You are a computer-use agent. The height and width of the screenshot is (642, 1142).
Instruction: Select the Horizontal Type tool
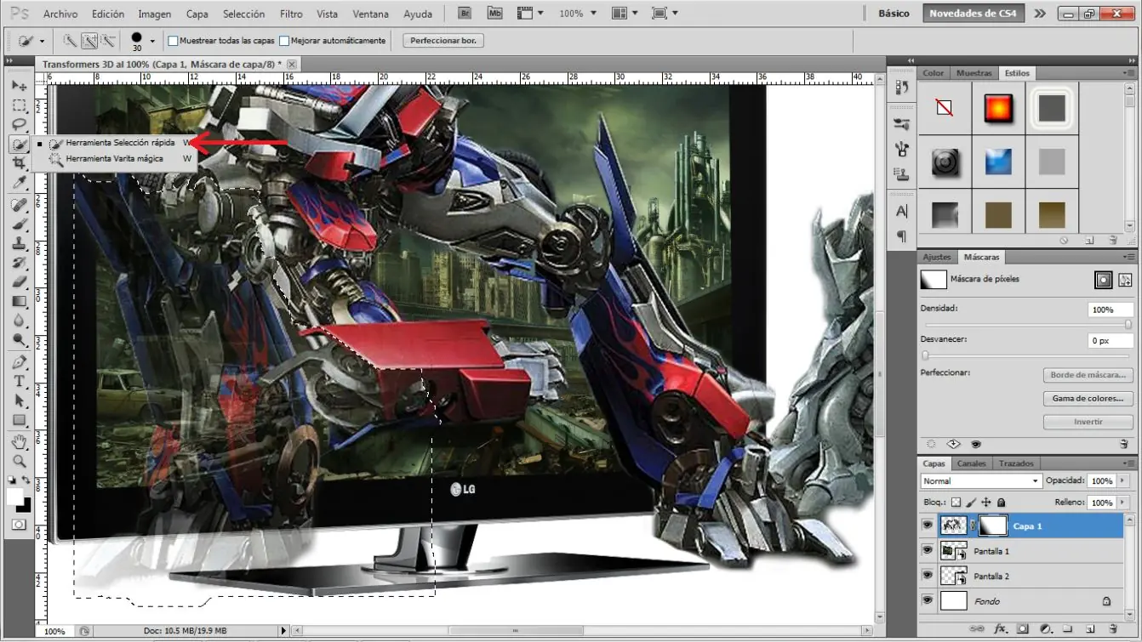(19, 382)
